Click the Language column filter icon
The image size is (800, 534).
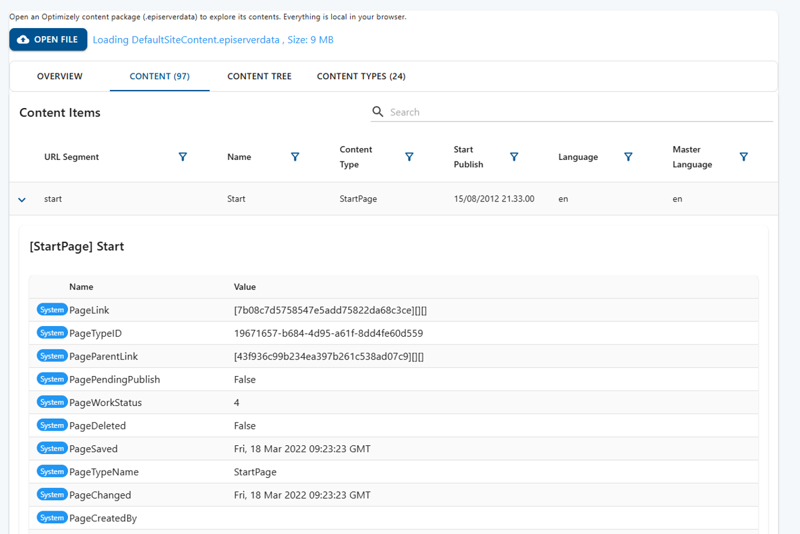(628, 157)
